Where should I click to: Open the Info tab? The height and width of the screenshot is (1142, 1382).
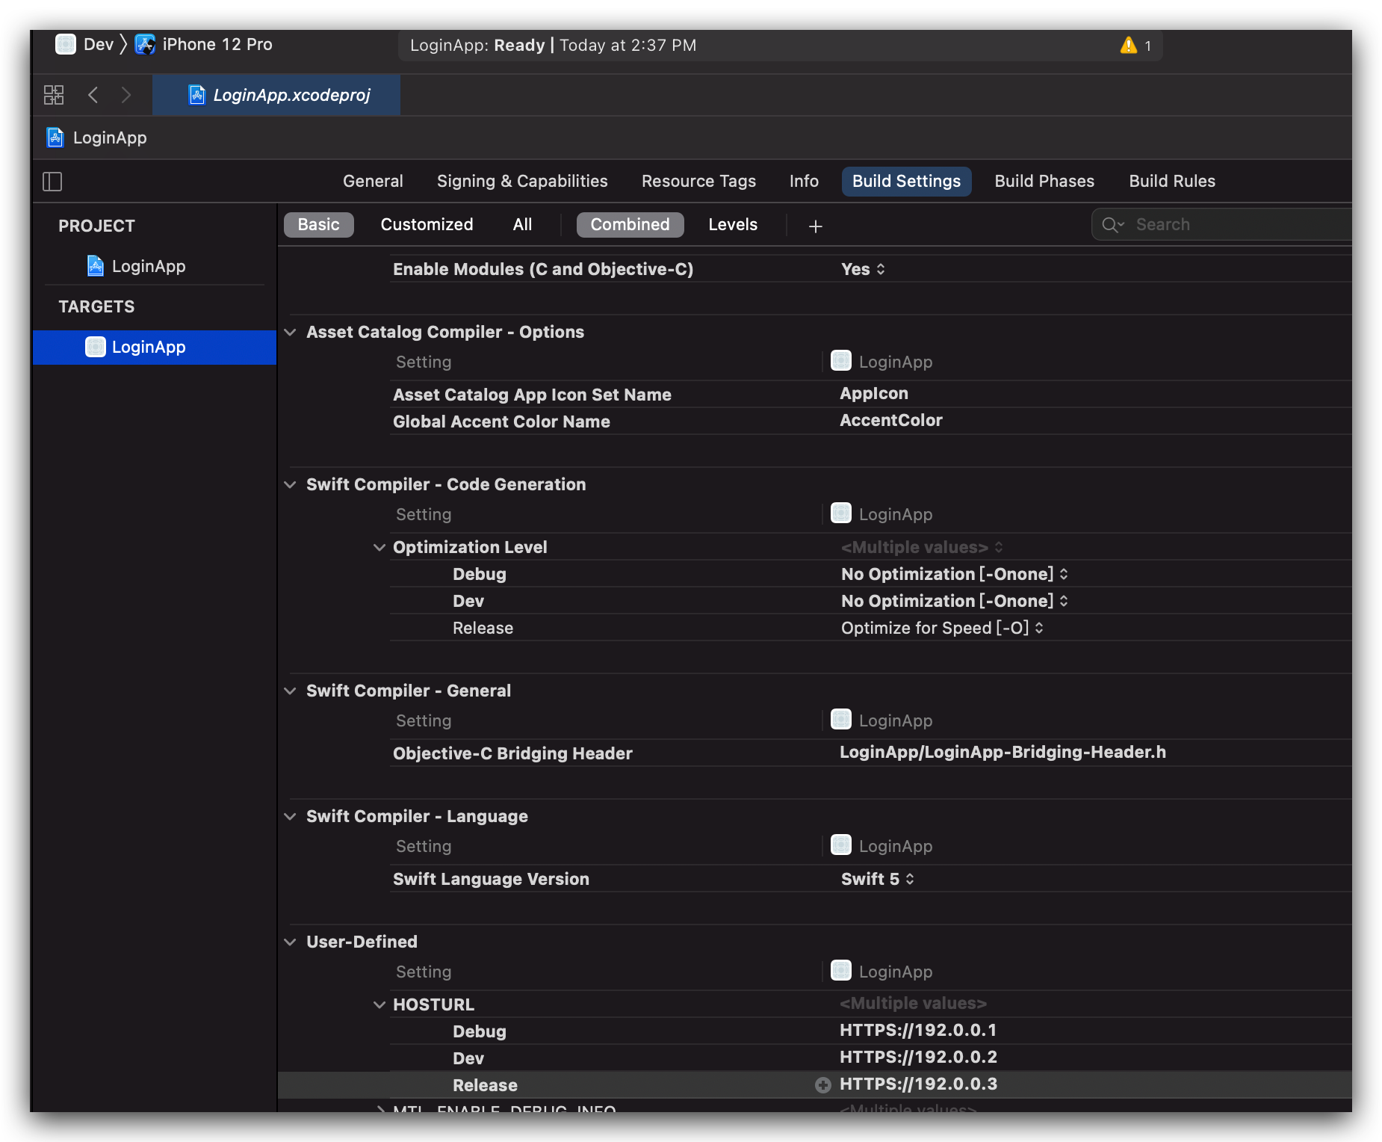tap(804, 181)
